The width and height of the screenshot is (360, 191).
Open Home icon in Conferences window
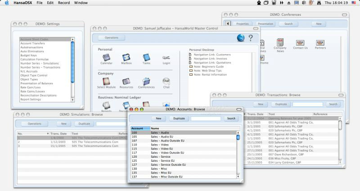point(262,58)
